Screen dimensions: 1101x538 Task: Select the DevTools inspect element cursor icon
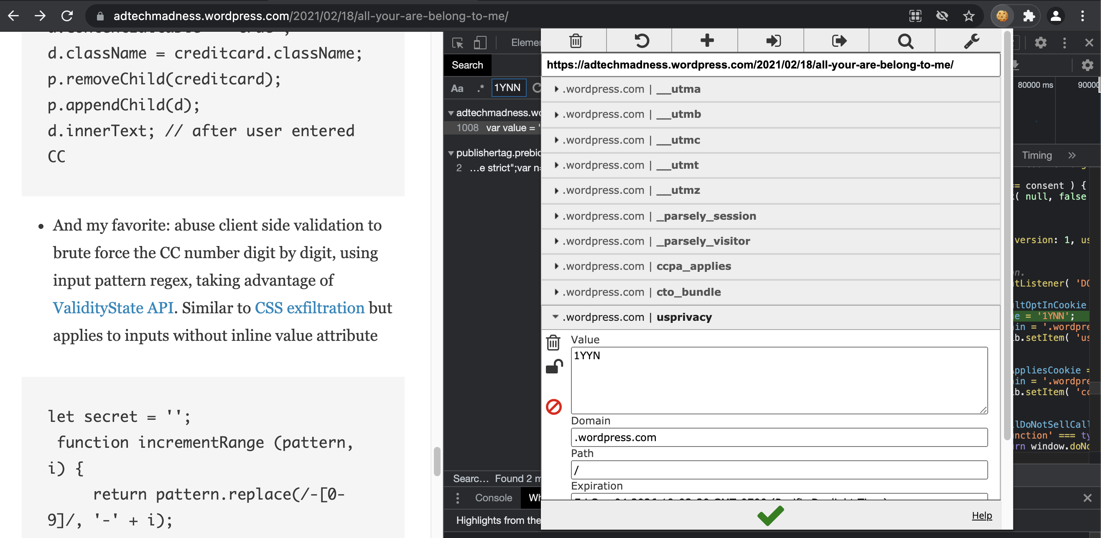coord(457,43)
